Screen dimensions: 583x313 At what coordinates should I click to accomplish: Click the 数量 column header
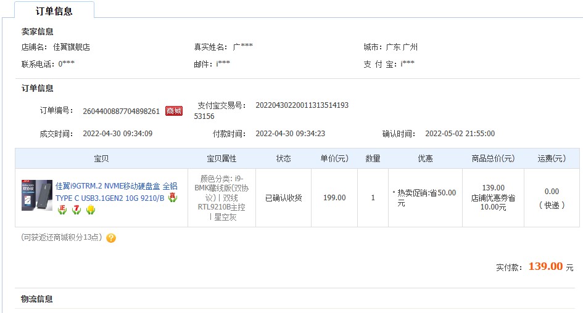point(373,158)
